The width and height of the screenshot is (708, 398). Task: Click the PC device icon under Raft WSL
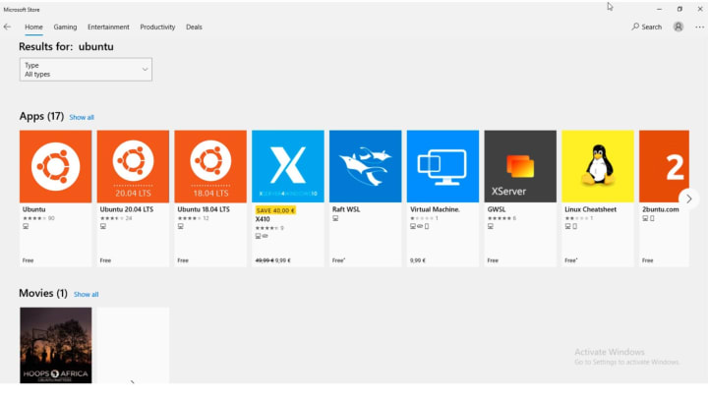pos(335,218)
